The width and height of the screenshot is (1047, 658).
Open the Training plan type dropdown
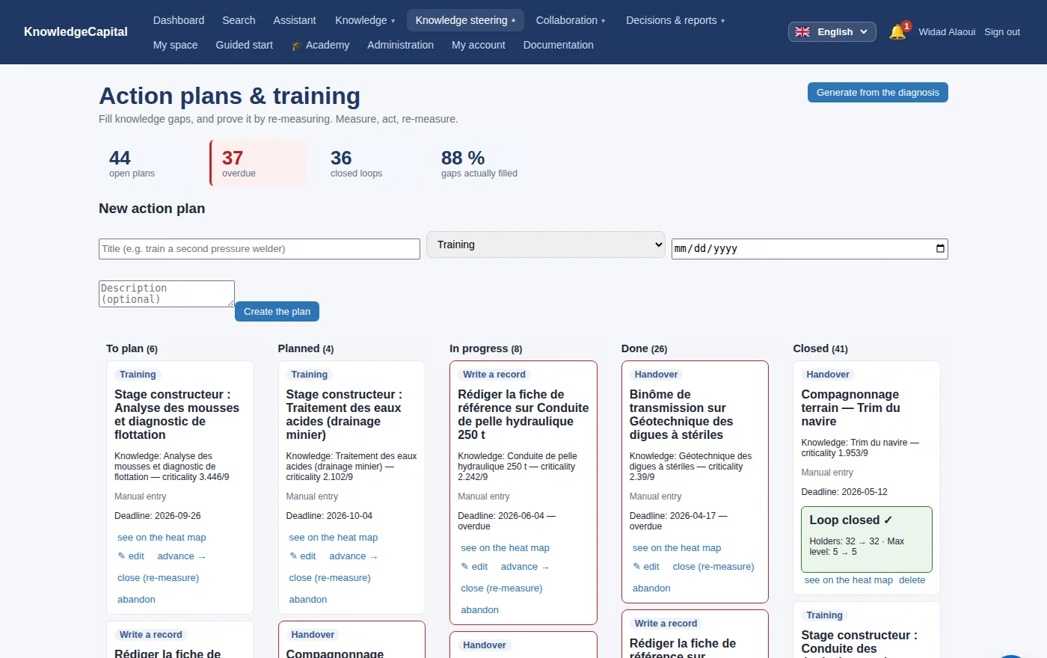[546, 245]
